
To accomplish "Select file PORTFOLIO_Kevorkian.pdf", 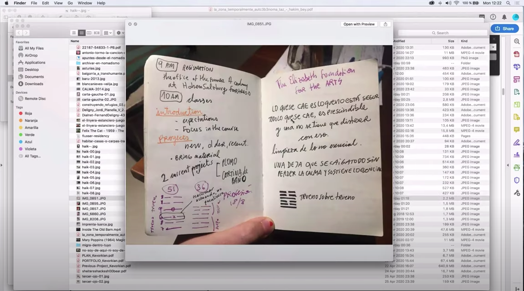I will [102, 260].
